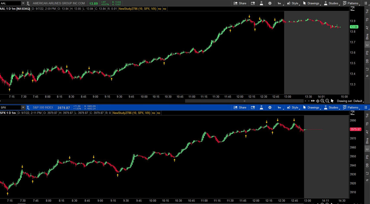Click the SPX symbol input field
This screenshot has width=370, height=204.
[11, 107]
